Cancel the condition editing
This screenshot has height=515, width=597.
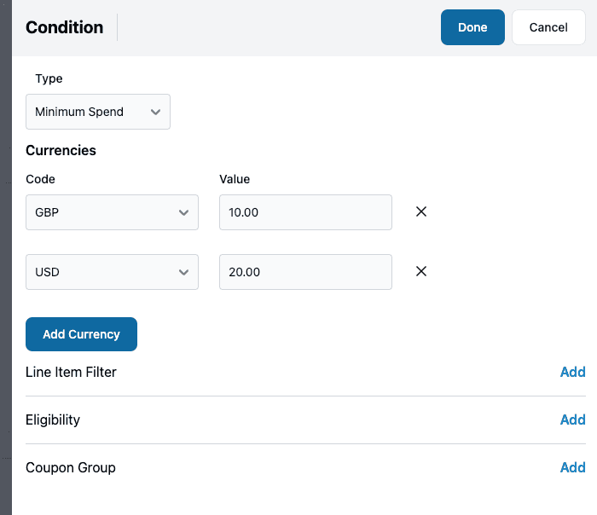coord(548,27)
